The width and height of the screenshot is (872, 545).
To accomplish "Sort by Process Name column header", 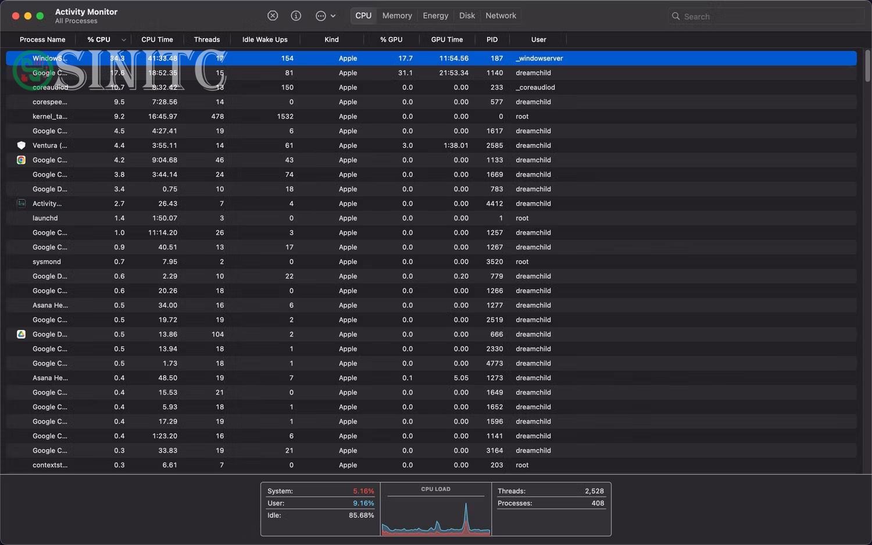I will tap(42, 40).
